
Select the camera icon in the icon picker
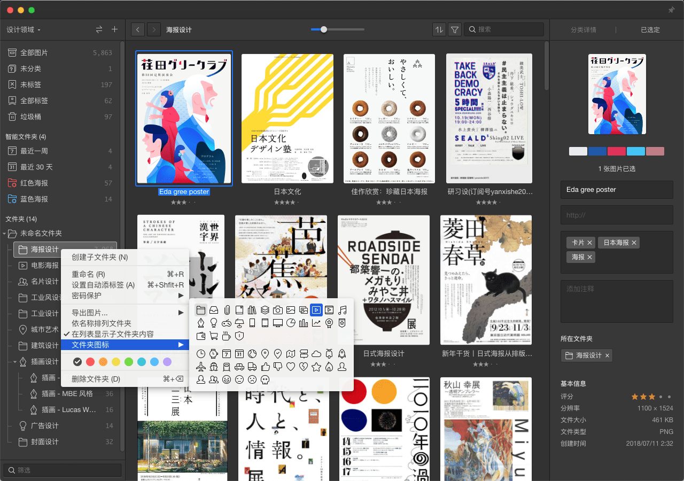(x=278, y=310)
